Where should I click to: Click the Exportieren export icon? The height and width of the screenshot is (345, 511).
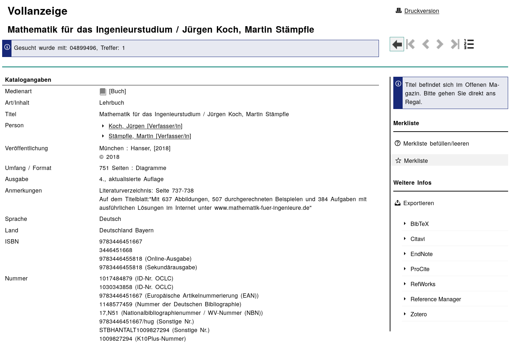pos(398,203)
